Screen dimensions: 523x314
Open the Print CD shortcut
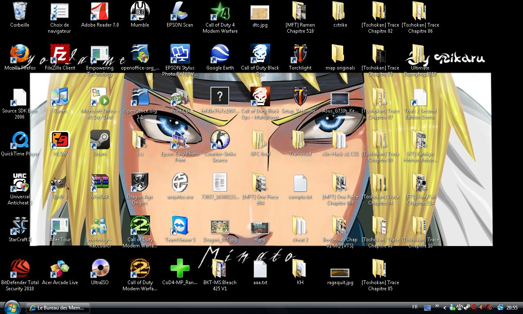[180, 97]
